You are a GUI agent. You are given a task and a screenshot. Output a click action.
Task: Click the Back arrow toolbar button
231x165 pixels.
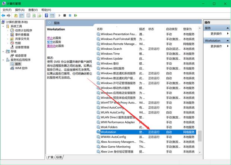click(x=4, y=16)
